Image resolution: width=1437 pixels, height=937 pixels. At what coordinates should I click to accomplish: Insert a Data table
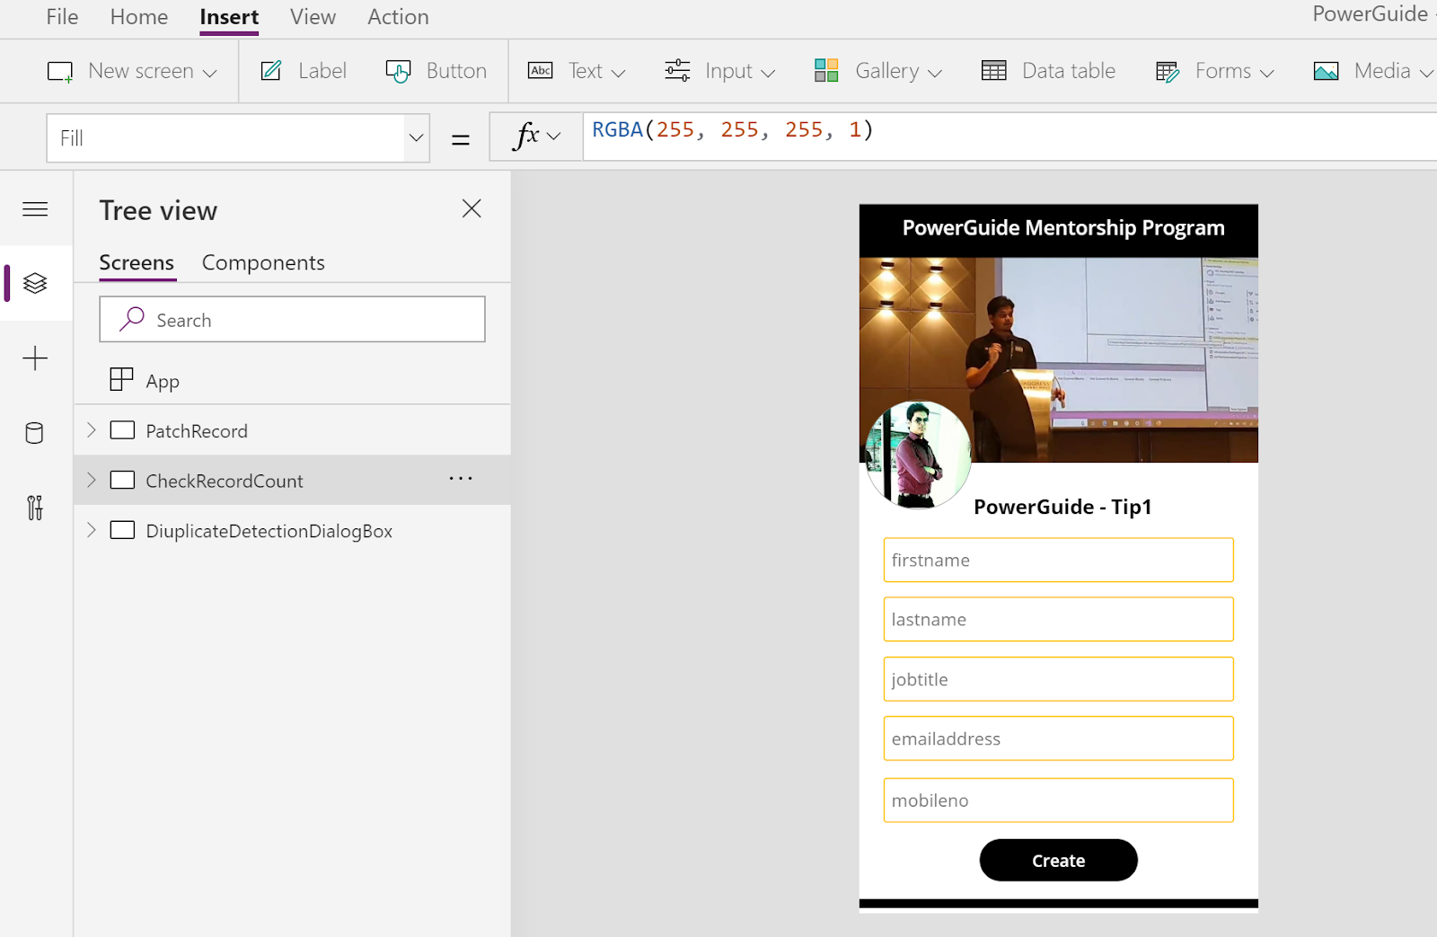click(1048, 71)
